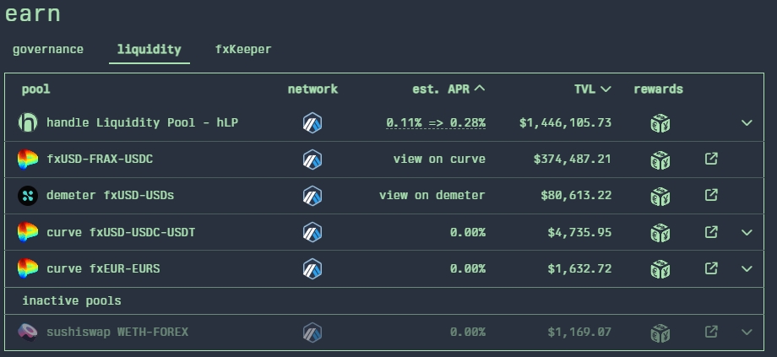Click rewards icon for handle Liquidity Pool

click(660, 123)
